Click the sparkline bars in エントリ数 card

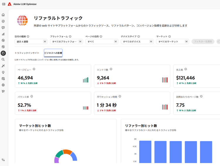(165, 80)
